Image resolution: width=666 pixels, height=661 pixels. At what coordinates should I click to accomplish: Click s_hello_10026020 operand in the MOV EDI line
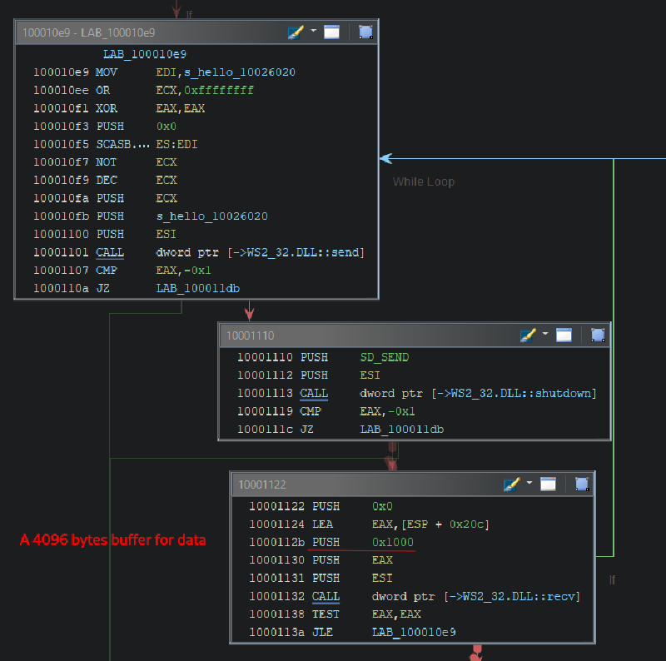(x=226, y=72)
